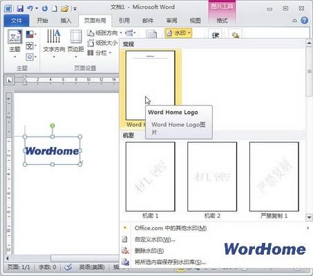Open the 分栏 columns dropdown
The width and height of the screenshot is (313, 276).
coord(99,53)
